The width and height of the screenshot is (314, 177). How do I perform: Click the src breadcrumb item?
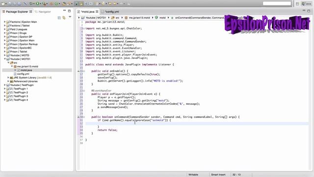pos(116,18)
